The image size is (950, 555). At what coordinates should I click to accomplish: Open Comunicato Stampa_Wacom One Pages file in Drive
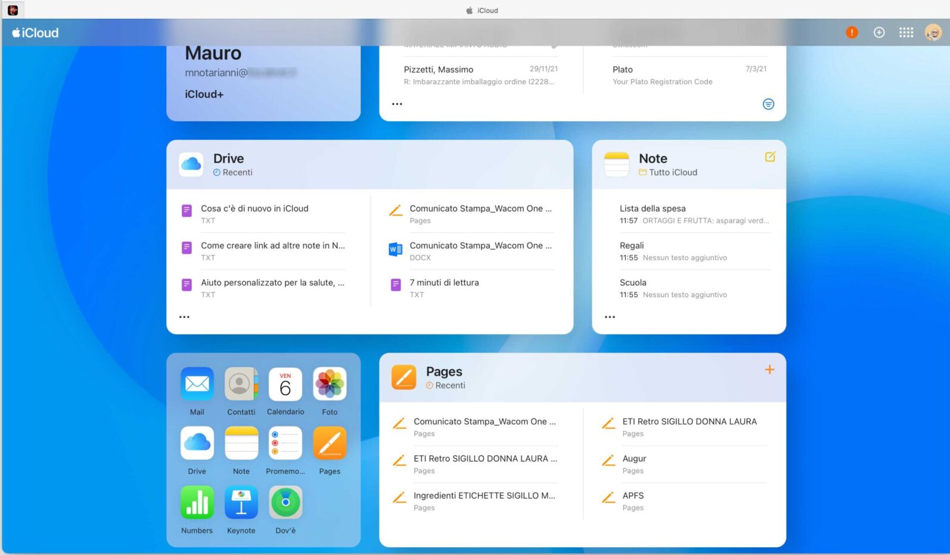[471, 214]
